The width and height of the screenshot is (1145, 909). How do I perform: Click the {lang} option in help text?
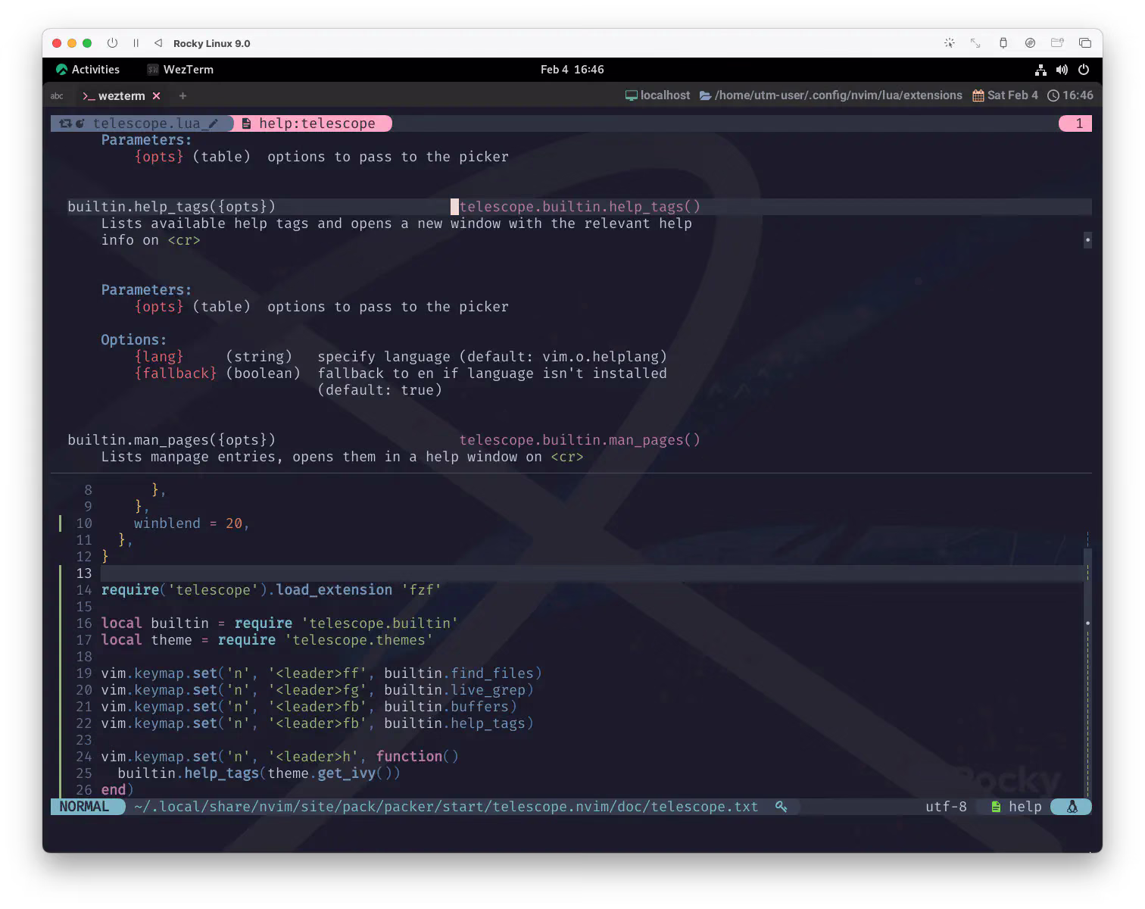[x=159, y=357]
